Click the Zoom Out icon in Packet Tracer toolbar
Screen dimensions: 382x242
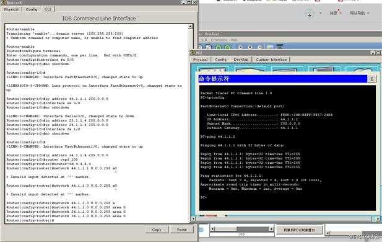[x=259, y=47]
